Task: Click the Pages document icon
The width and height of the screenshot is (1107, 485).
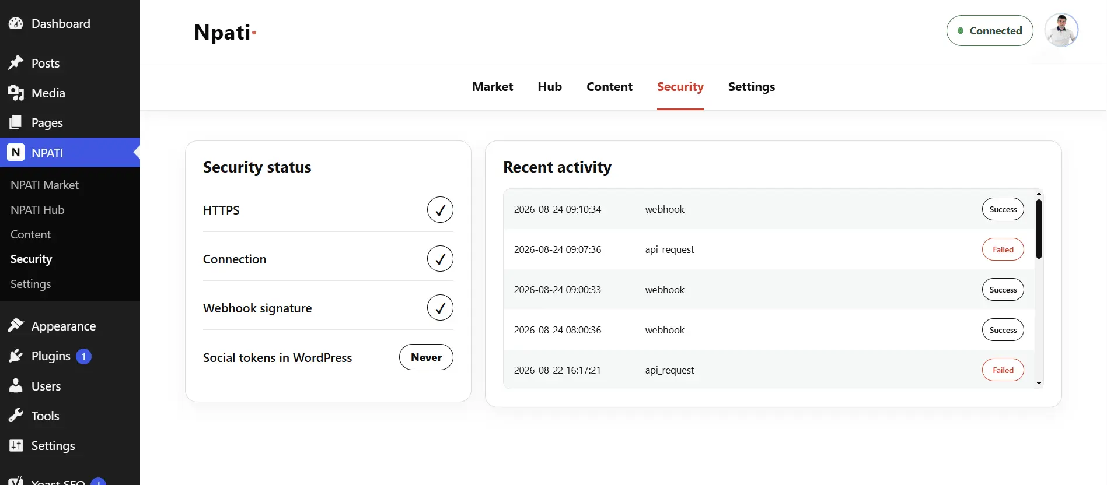Action: 16,122
